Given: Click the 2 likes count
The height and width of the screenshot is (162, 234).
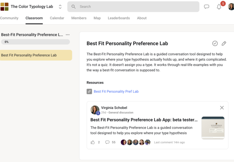Looking at the screenshot, I should (x=99, y=142).
